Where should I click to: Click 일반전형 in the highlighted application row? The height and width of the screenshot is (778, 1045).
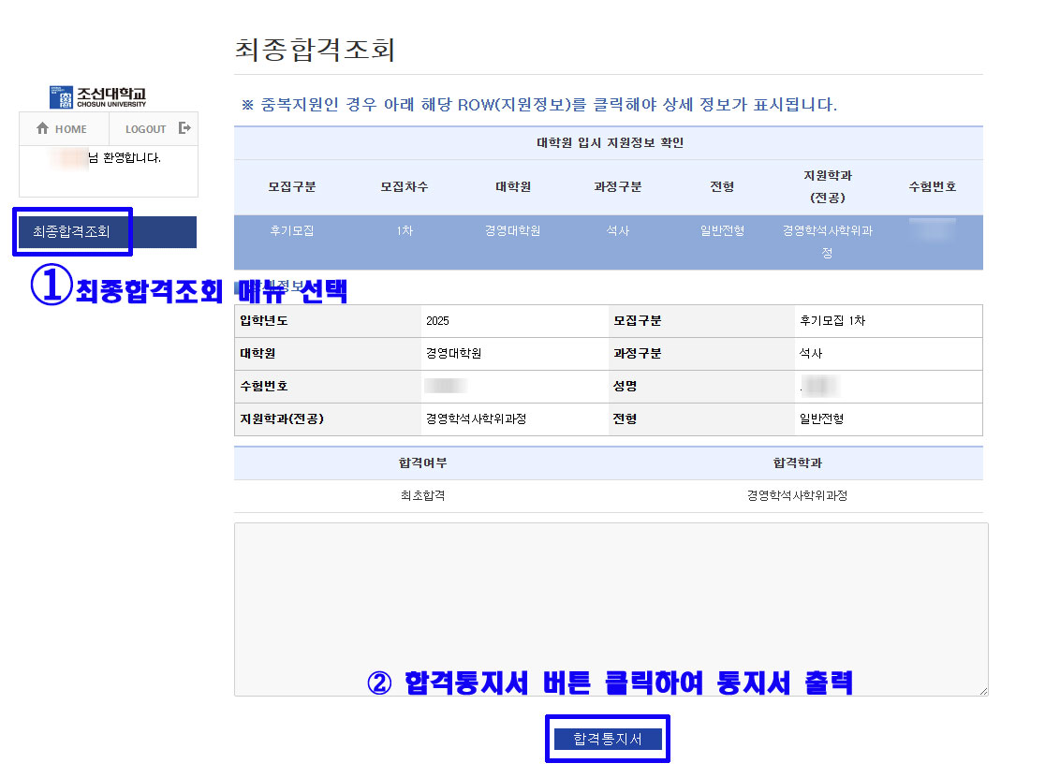[722, 231]
